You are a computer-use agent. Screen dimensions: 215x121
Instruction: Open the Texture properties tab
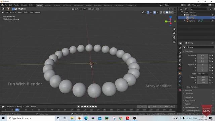coord(180,90)
